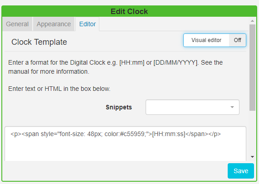Switch to the General tab
This screenshot has height=184, width=259.
[17, 24]
